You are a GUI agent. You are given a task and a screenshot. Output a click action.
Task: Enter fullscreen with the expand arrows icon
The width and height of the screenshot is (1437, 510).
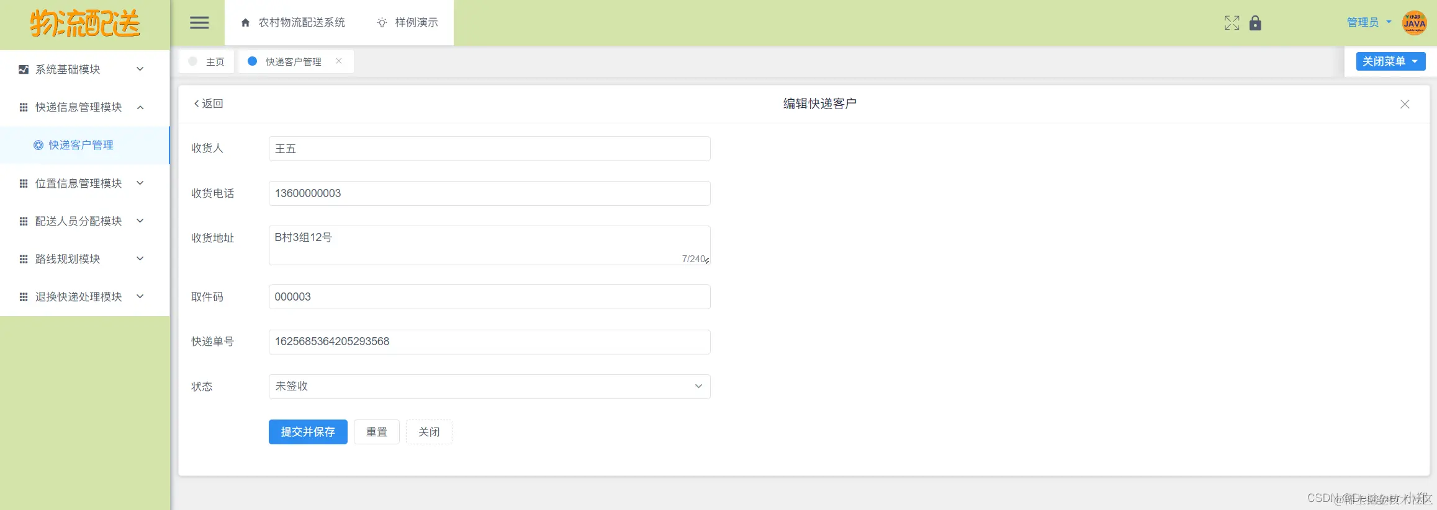tap(1232, 23)
